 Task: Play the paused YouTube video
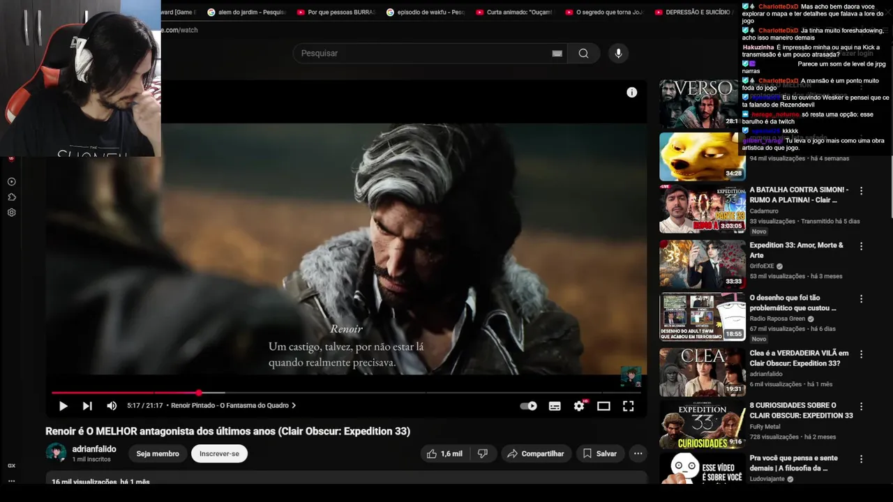pos(63,406)
